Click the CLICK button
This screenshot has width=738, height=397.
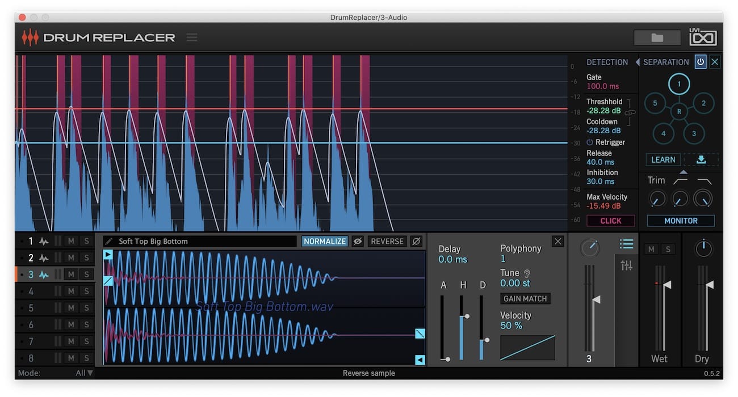coord(610,221)
